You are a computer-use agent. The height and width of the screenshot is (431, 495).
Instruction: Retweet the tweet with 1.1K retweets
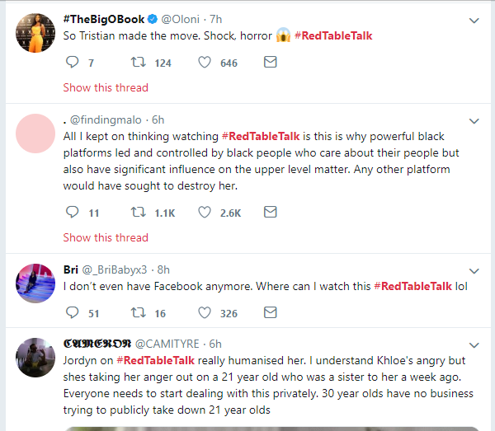tap(139, 213)
